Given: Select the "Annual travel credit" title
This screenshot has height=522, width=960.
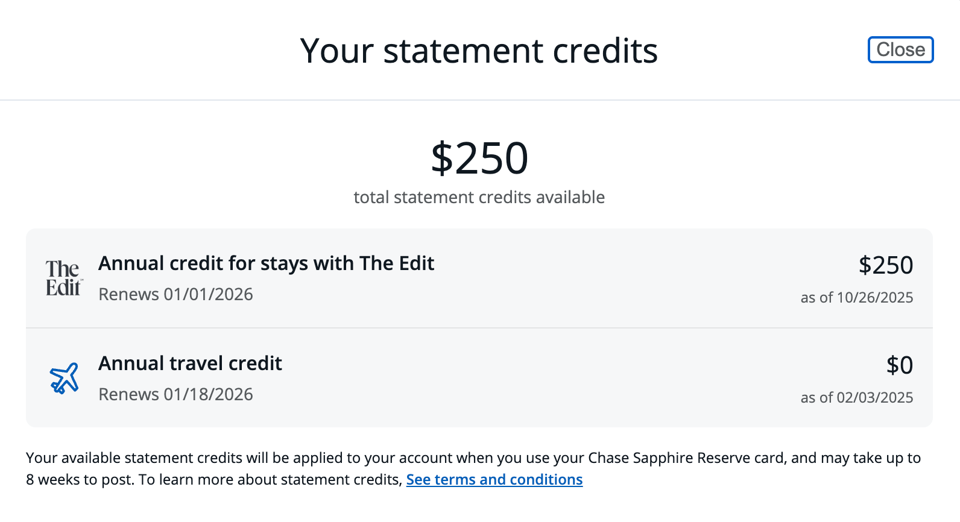Looking at the screenshot, I should [190, 363].
